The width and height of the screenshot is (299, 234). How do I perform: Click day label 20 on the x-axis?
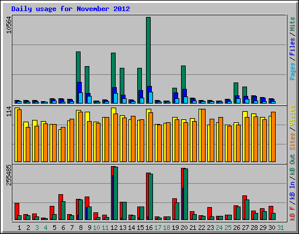[184, 228]
